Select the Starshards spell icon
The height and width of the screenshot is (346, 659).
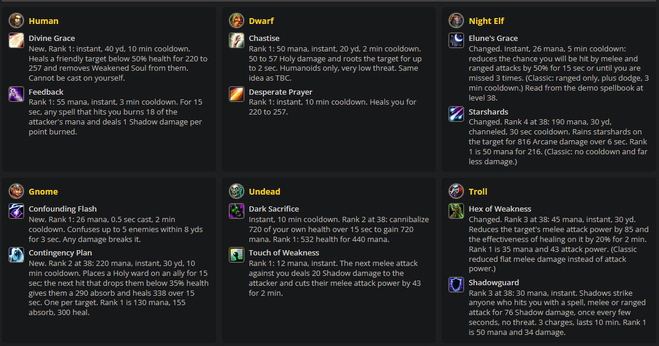click(x=456, y=114)
